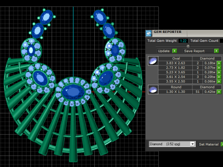Click the Oval gem shape thumbnail

pos(153,61)
